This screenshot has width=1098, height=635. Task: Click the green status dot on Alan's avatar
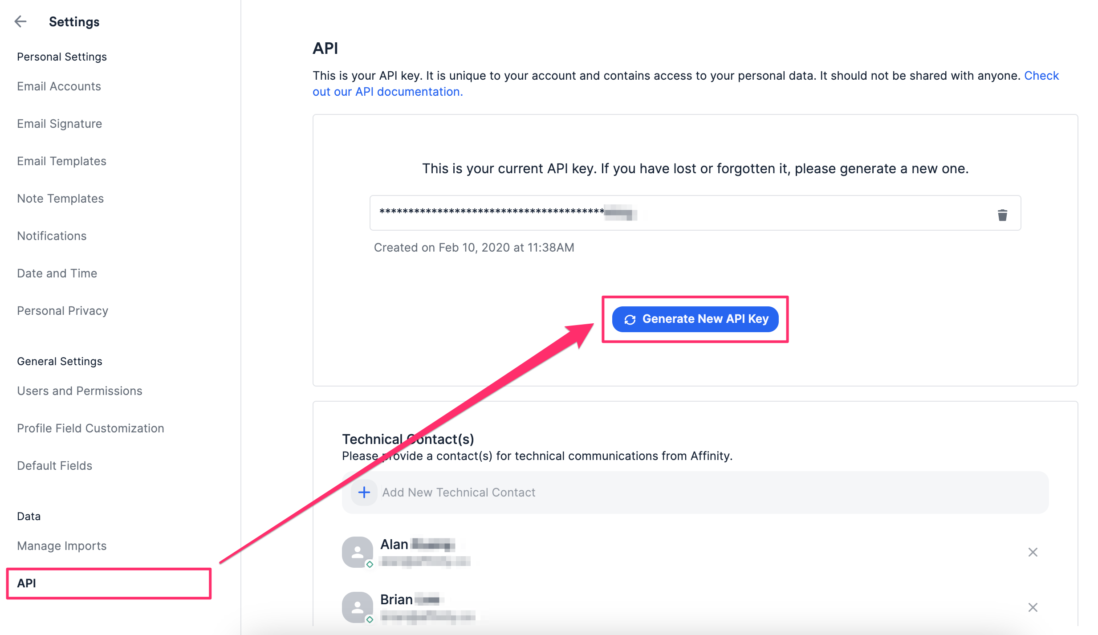369,564
